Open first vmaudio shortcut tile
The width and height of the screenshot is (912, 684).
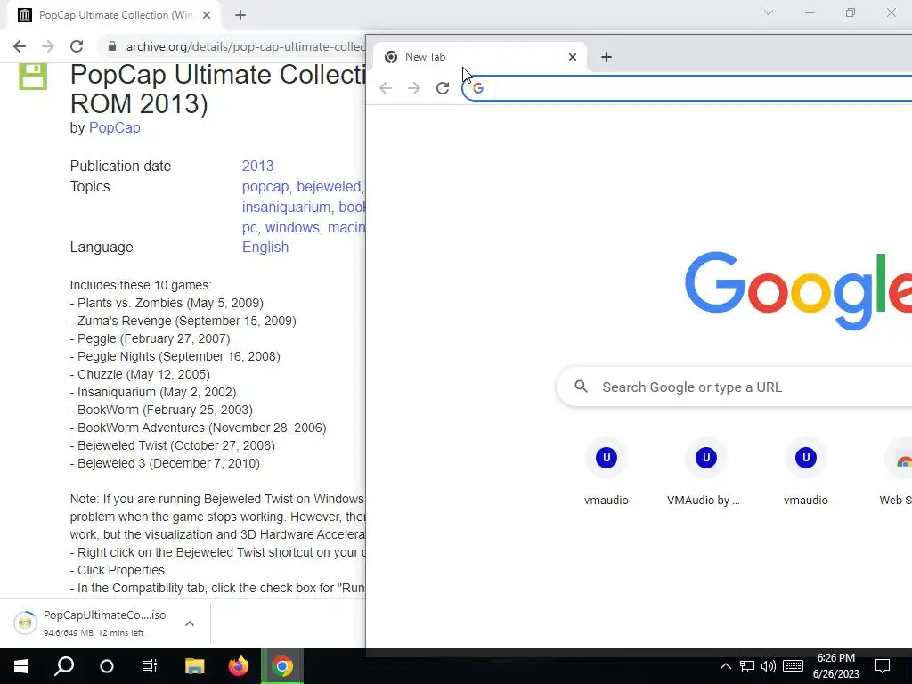click(606, 472)
